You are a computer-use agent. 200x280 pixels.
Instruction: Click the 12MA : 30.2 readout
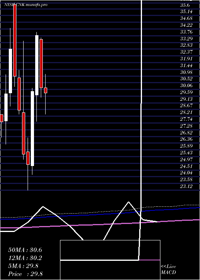(25, 258)
